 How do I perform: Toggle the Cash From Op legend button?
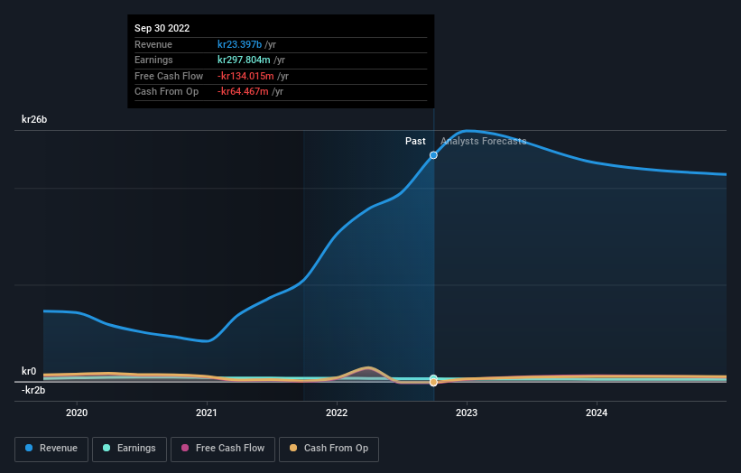click(329, 449)
